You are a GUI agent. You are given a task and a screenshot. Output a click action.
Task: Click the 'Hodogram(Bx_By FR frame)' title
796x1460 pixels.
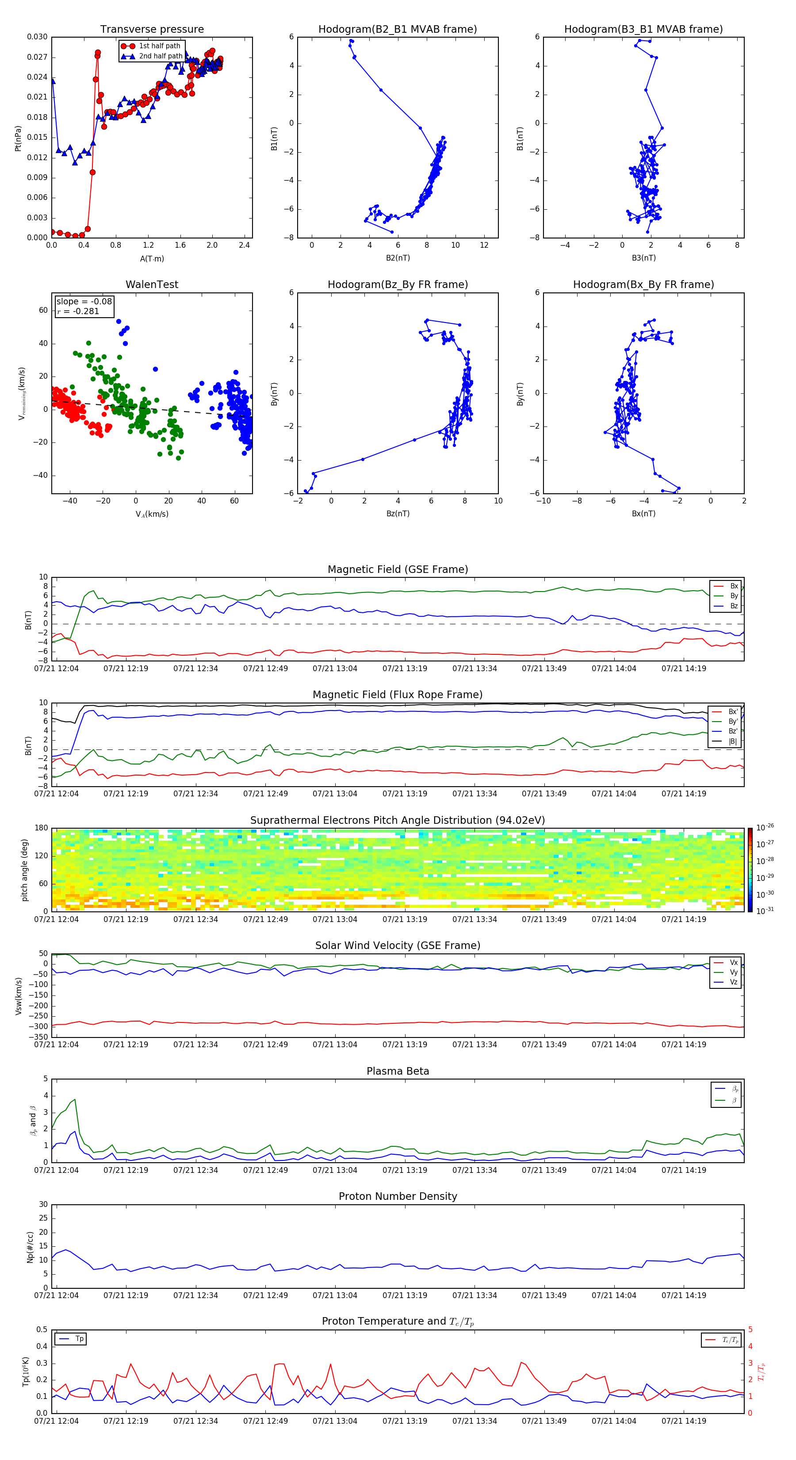643,284
